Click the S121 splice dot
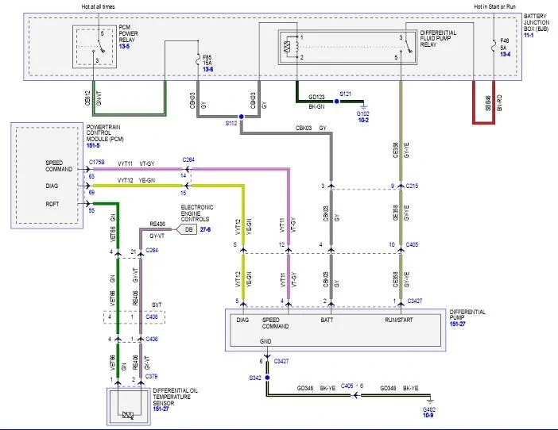Screen dimensions: 558x430 pyautogui.click(x=337, y=102)
